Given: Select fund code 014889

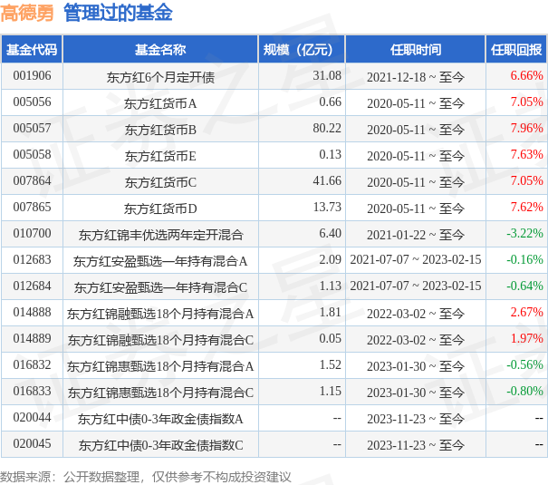Looking at the screenshot, I should [32, 338].
